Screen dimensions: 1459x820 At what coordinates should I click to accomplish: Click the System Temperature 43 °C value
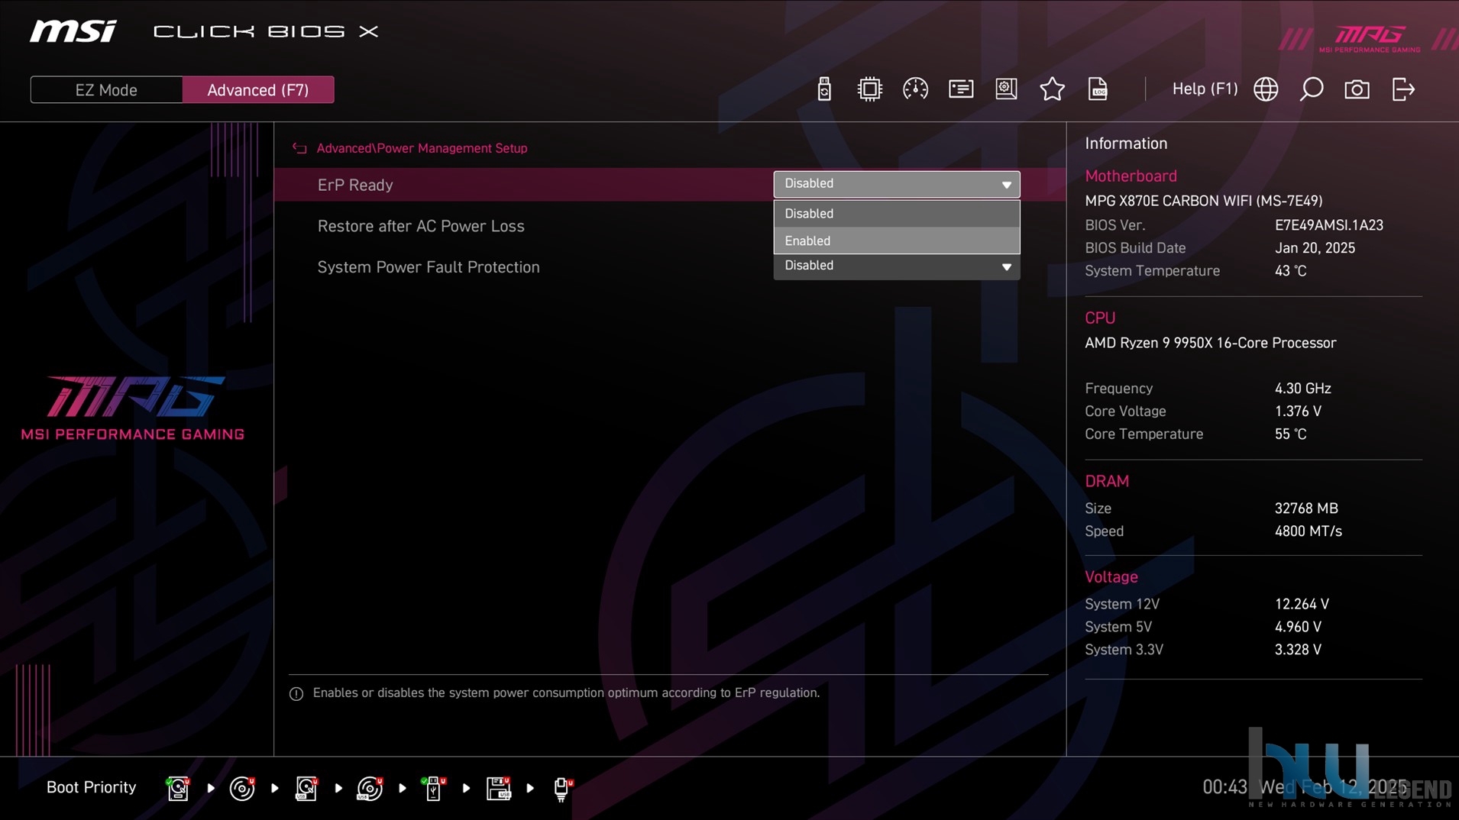[x=1290, y=271]
